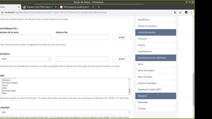This screenshot has height=119, width=212.
Task: Open Estadísticas in the sidebar
Action: (156, 20)
